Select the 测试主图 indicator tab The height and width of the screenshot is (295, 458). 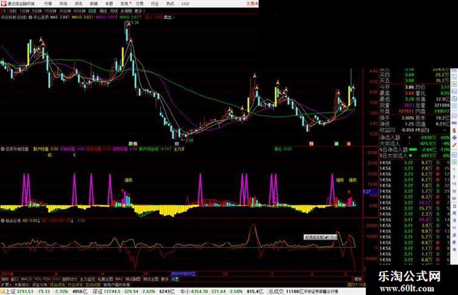click(x=151, y=279)
